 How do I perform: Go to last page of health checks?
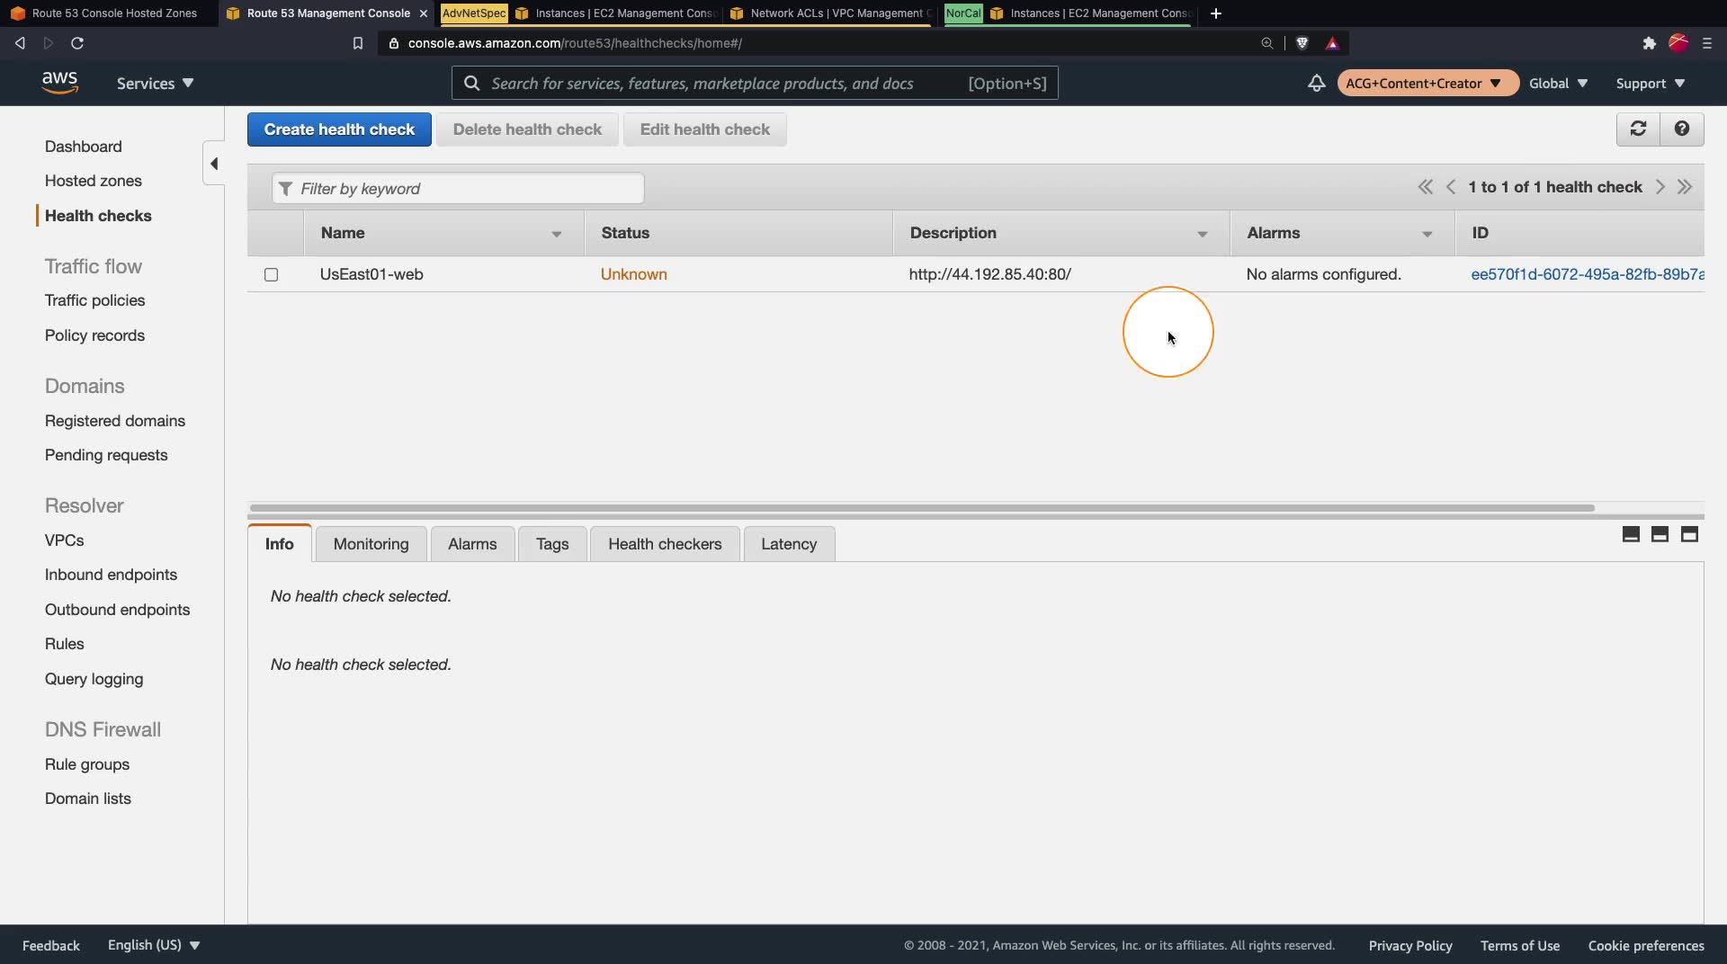tap(1685, 187)
